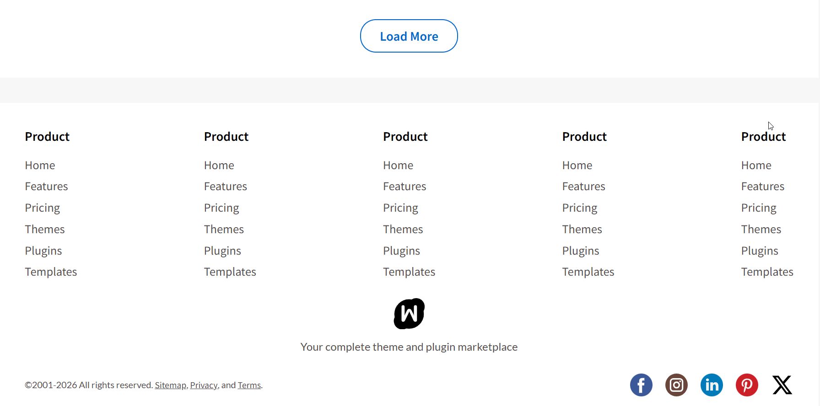
Task: Click Plugins in the fifth footer column
Action: [x=759, y=251]
